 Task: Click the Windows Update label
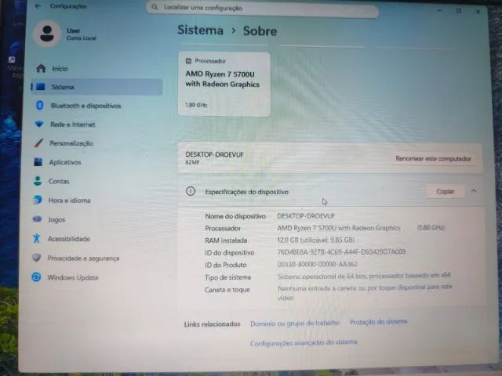point(73,277)
